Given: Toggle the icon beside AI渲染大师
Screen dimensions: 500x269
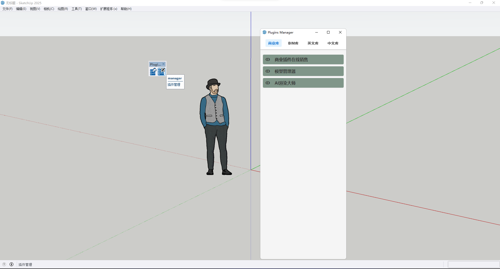Looking at the screenshot, I should tap(268, 83).
